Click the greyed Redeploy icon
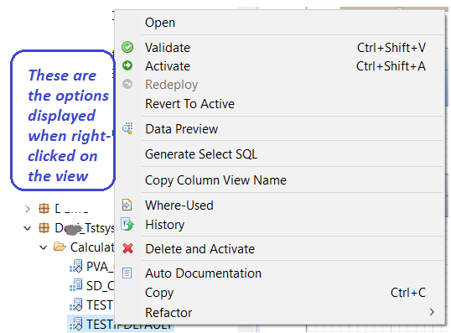The image size is (451, 333). [127, 85]
